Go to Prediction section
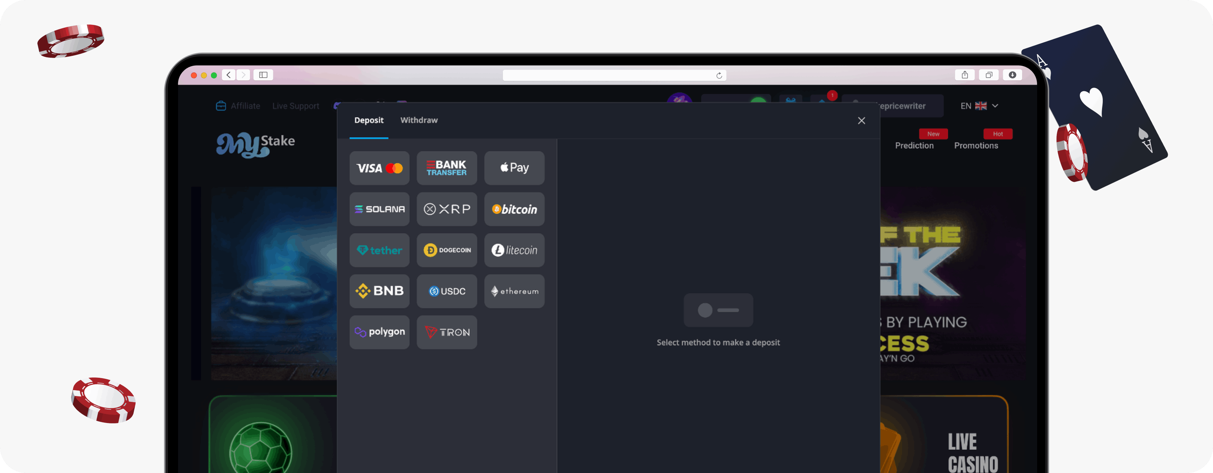The width and height of the screenshot is (1213, 473). click(914, 146)
